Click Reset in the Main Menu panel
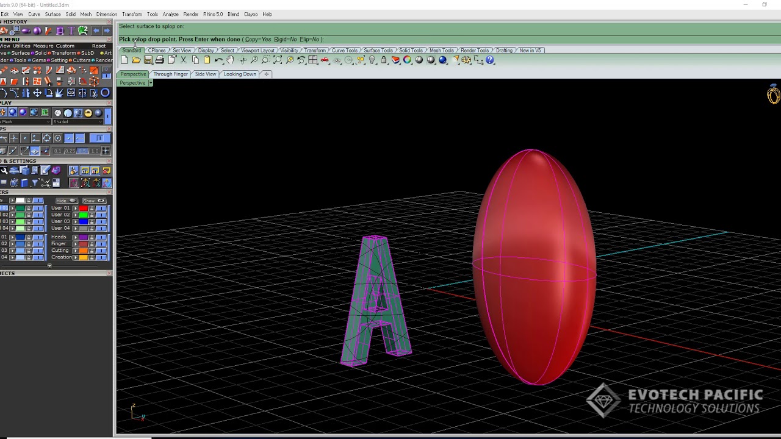The height and width of the screenshot is (439, 781). click(x=99, y=46)
